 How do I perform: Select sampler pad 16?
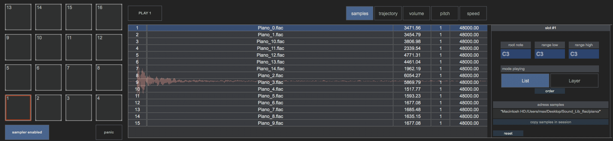click(109, 17)
